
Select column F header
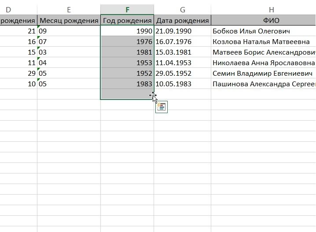coord(127,9)
